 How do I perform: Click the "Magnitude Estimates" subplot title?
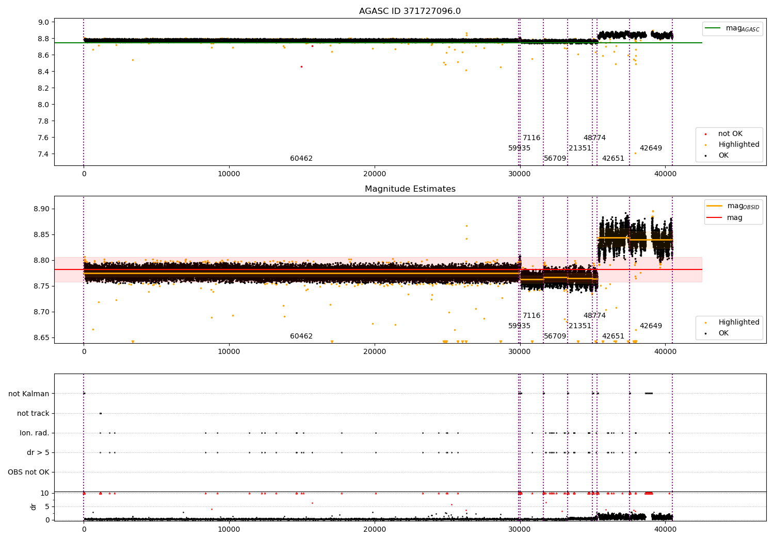coord(410,189)
